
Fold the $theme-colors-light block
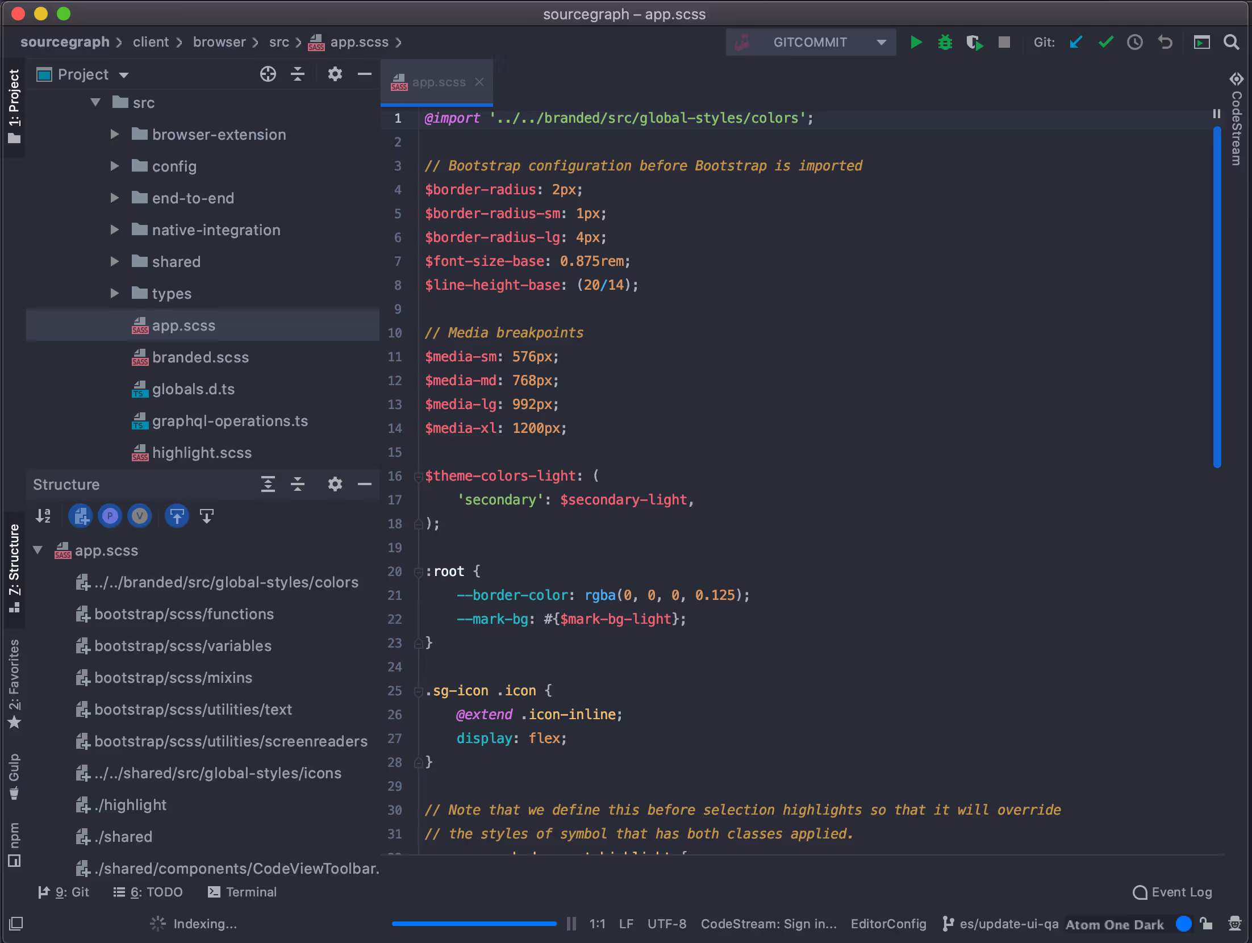(418, 477)
